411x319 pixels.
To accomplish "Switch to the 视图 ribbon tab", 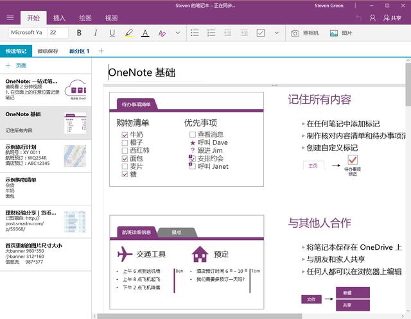I will tap(111, 18).
